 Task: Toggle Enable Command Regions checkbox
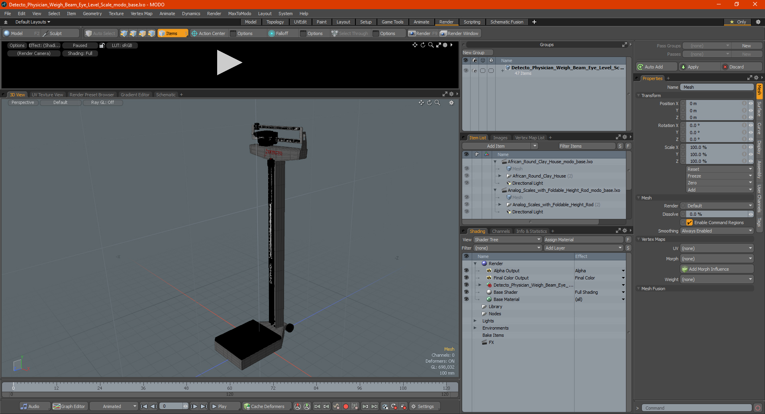tap(690, 223)
